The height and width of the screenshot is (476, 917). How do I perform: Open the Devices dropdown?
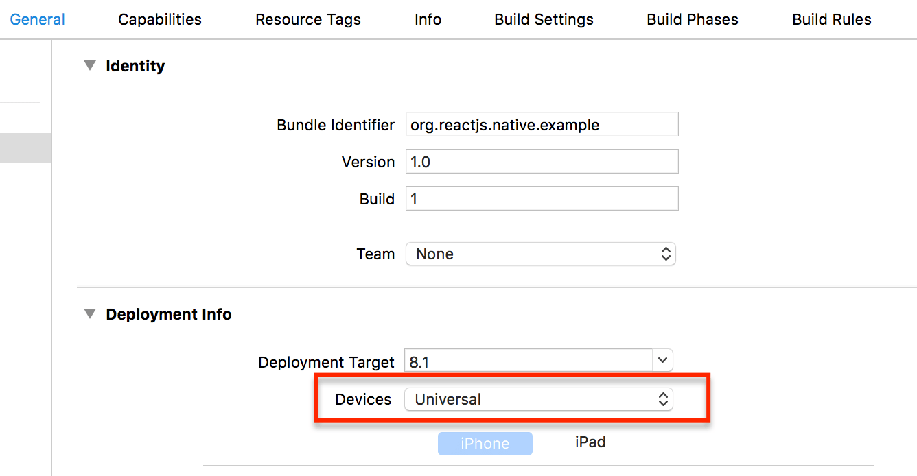pyautogui.click(x=539, y=399)
